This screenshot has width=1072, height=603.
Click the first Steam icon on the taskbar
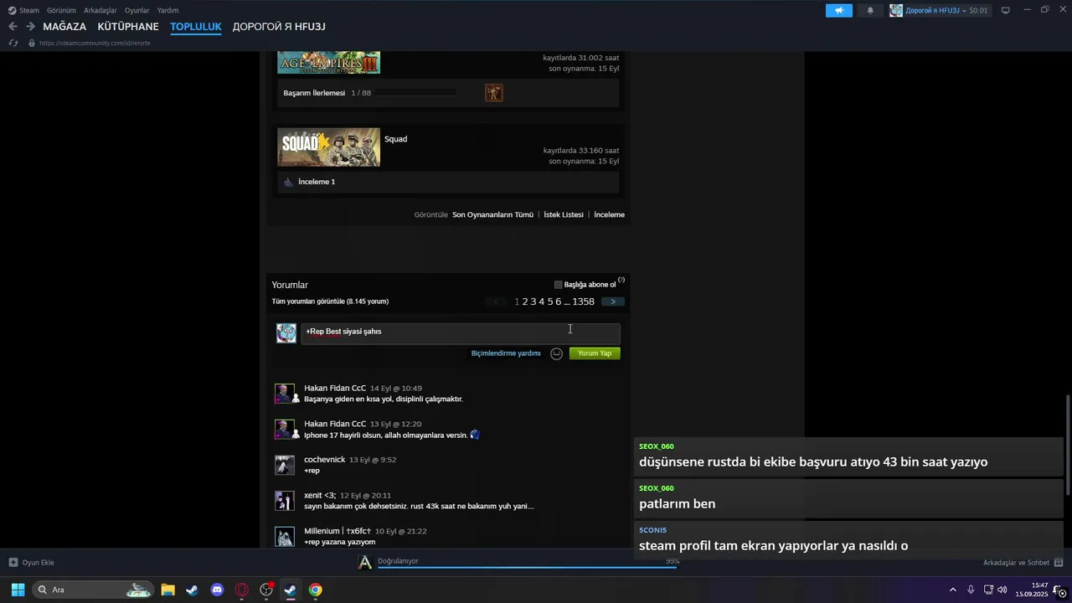click(x=193, y=590)
